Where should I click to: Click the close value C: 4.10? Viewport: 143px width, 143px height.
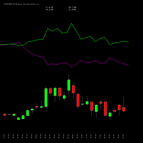coord(49,7)
